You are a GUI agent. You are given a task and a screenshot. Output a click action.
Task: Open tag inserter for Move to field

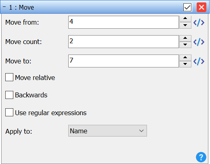(x=199, y=61)
